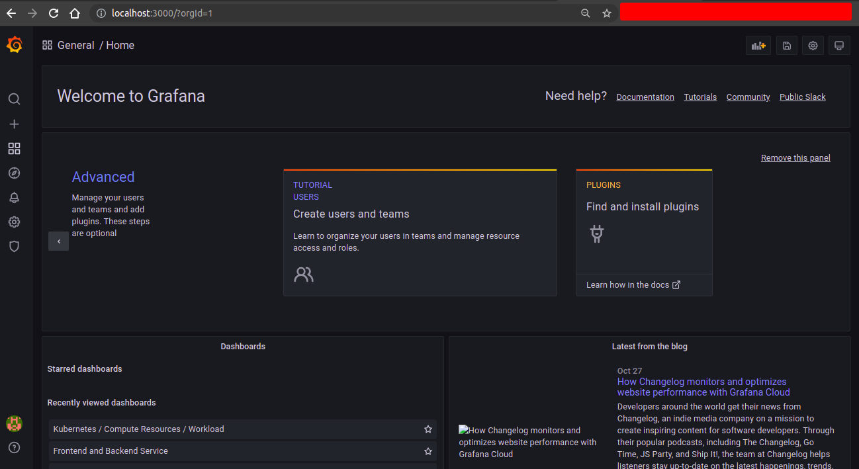Click Remove this panel link
This screenshot has width=859, height=469.
[x=795, y=158]
